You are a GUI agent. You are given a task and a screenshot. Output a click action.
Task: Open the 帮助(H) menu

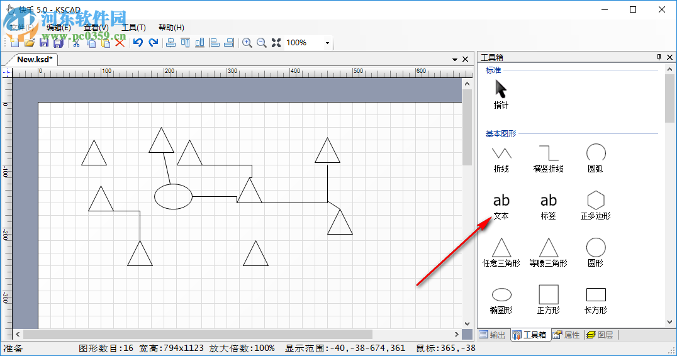pyautogui.click(x=171, y=28)
